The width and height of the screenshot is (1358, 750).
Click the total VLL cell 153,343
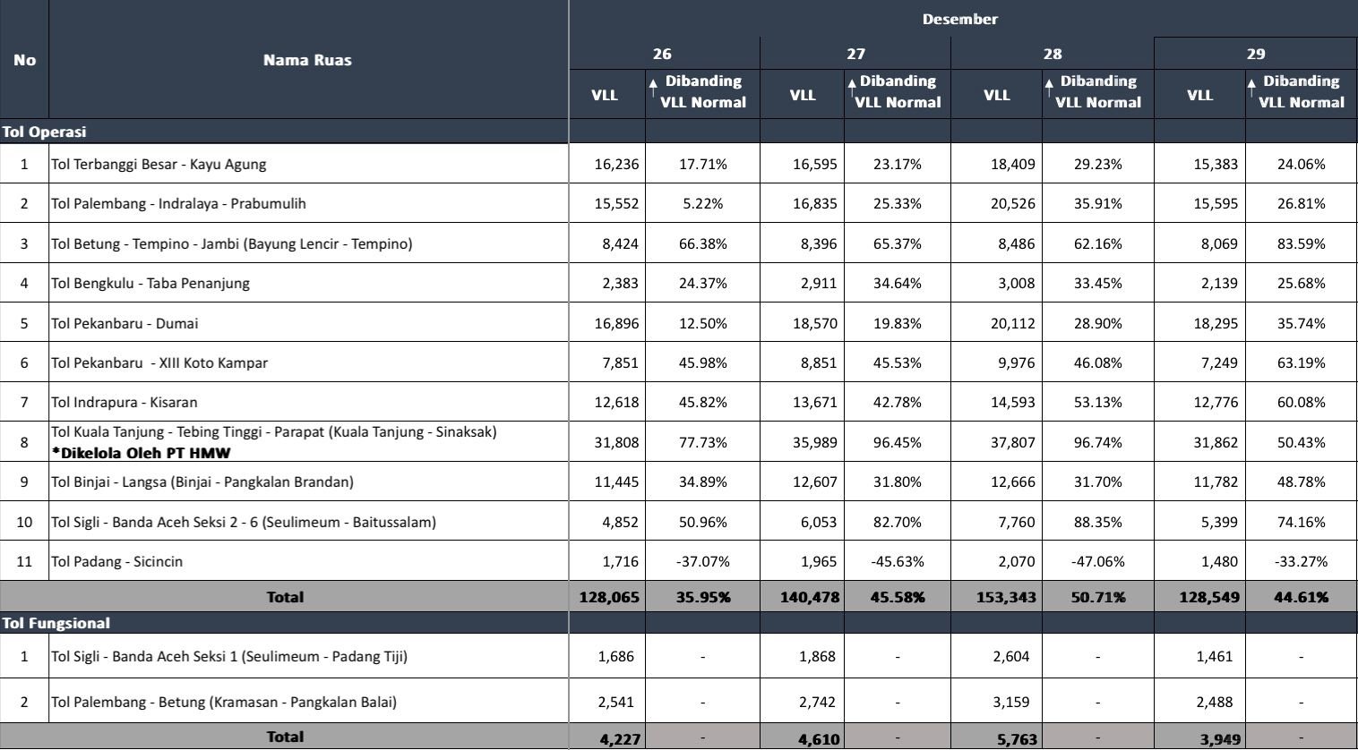click(1006, 597)
